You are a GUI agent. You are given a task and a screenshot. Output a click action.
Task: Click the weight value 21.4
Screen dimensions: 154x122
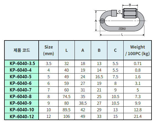138,116
